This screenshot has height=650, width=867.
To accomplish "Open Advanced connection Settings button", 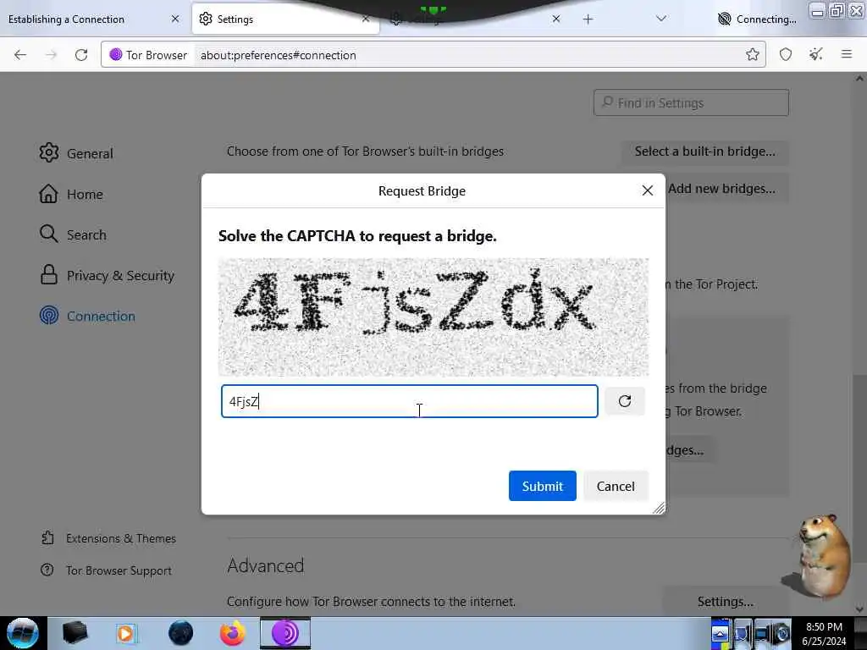I will pyautogui.click(x=726, y=602).
